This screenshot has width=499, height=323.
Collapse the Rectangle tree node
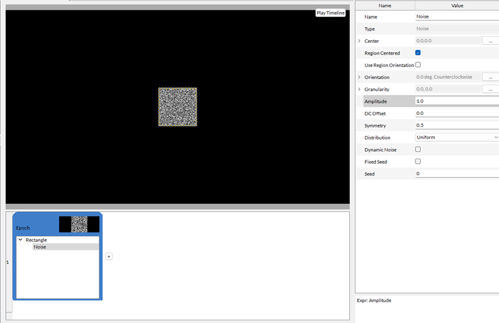pos(20,240)
